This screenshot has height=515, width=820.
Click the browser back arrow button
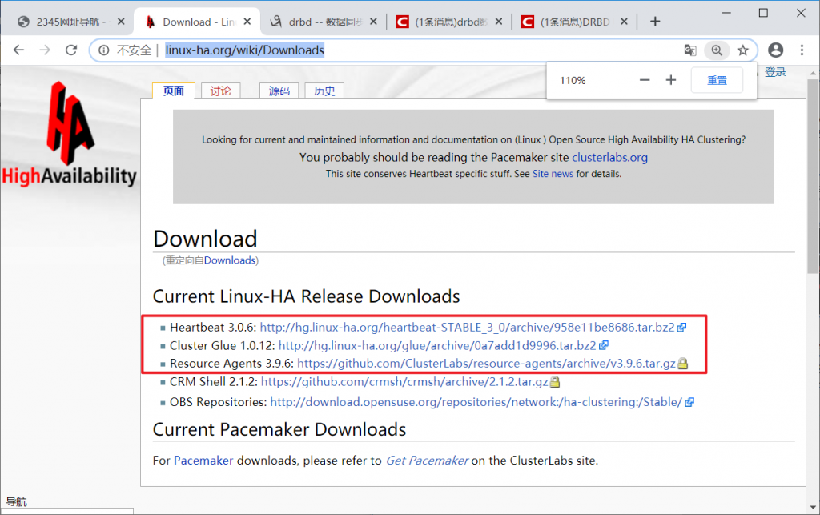pyautogui.click(x=18, y=50)
